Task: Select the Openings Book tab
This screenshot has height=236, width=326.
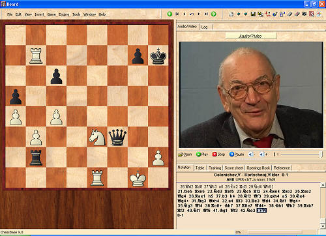Action: point(258,168)
